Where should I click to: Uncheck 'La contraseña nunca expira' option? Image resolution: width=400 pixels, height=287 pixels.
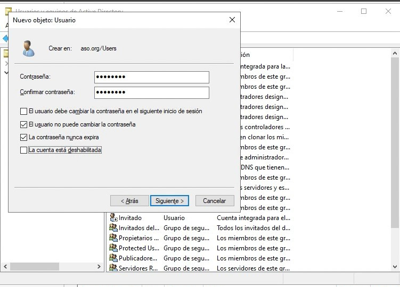click(x=23, y=137)
